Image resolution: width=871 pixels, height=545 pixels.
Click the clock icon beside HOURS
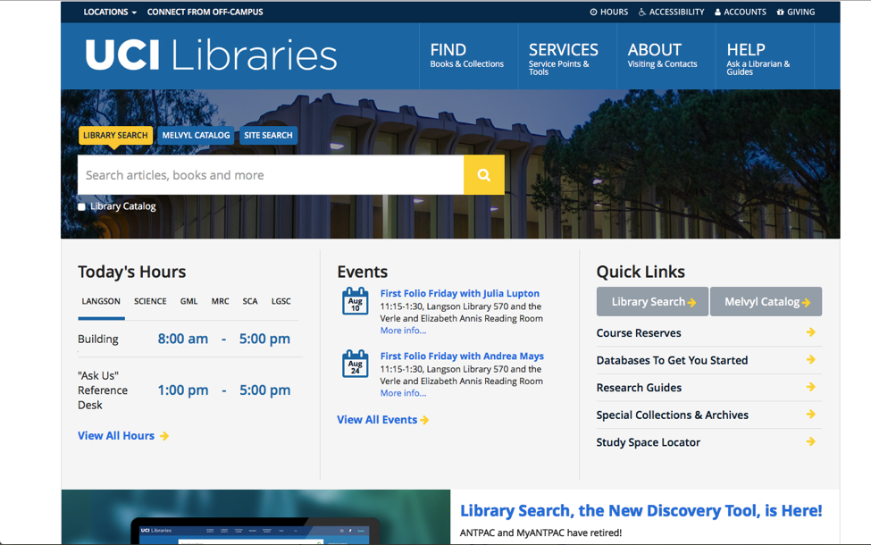[x=593, y=12]
